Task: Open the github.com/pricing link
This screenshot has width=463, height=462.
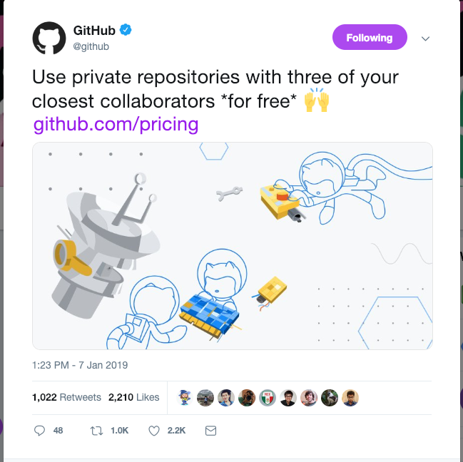Action: pos(116,124)
